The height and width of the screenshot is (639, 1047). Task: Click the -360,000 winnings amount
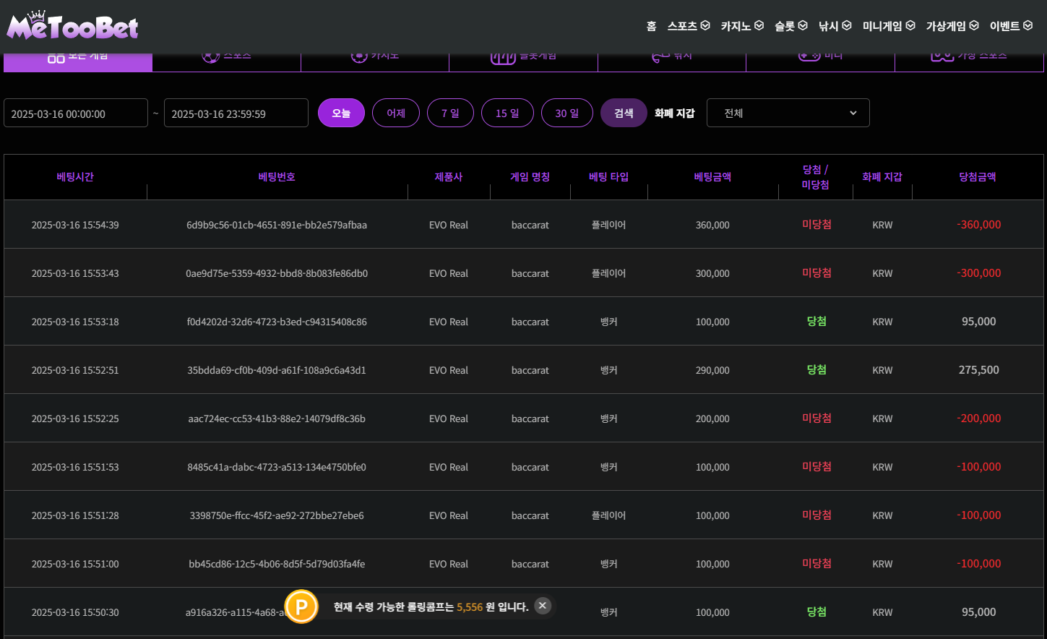pyautogui.click(x=979, y=225)
